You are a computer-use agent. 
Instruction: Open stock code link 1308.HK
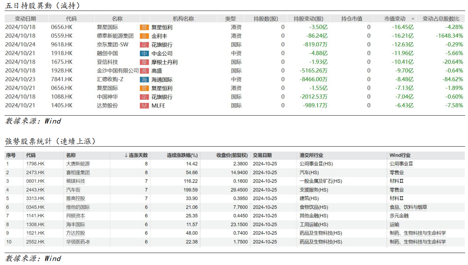(35, 224)
